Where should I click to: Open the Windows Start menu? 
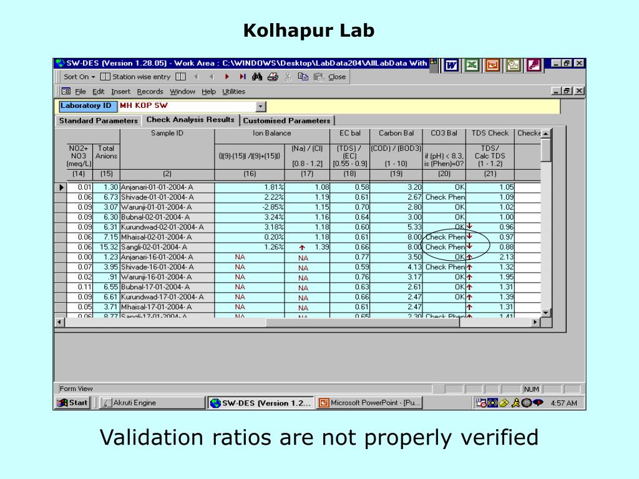tap(73, 403)
